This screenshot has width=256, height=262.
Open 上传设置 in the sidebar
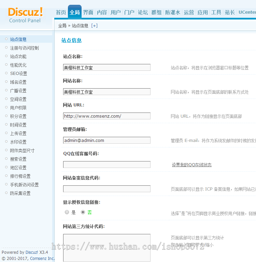[x=18, y=133]
